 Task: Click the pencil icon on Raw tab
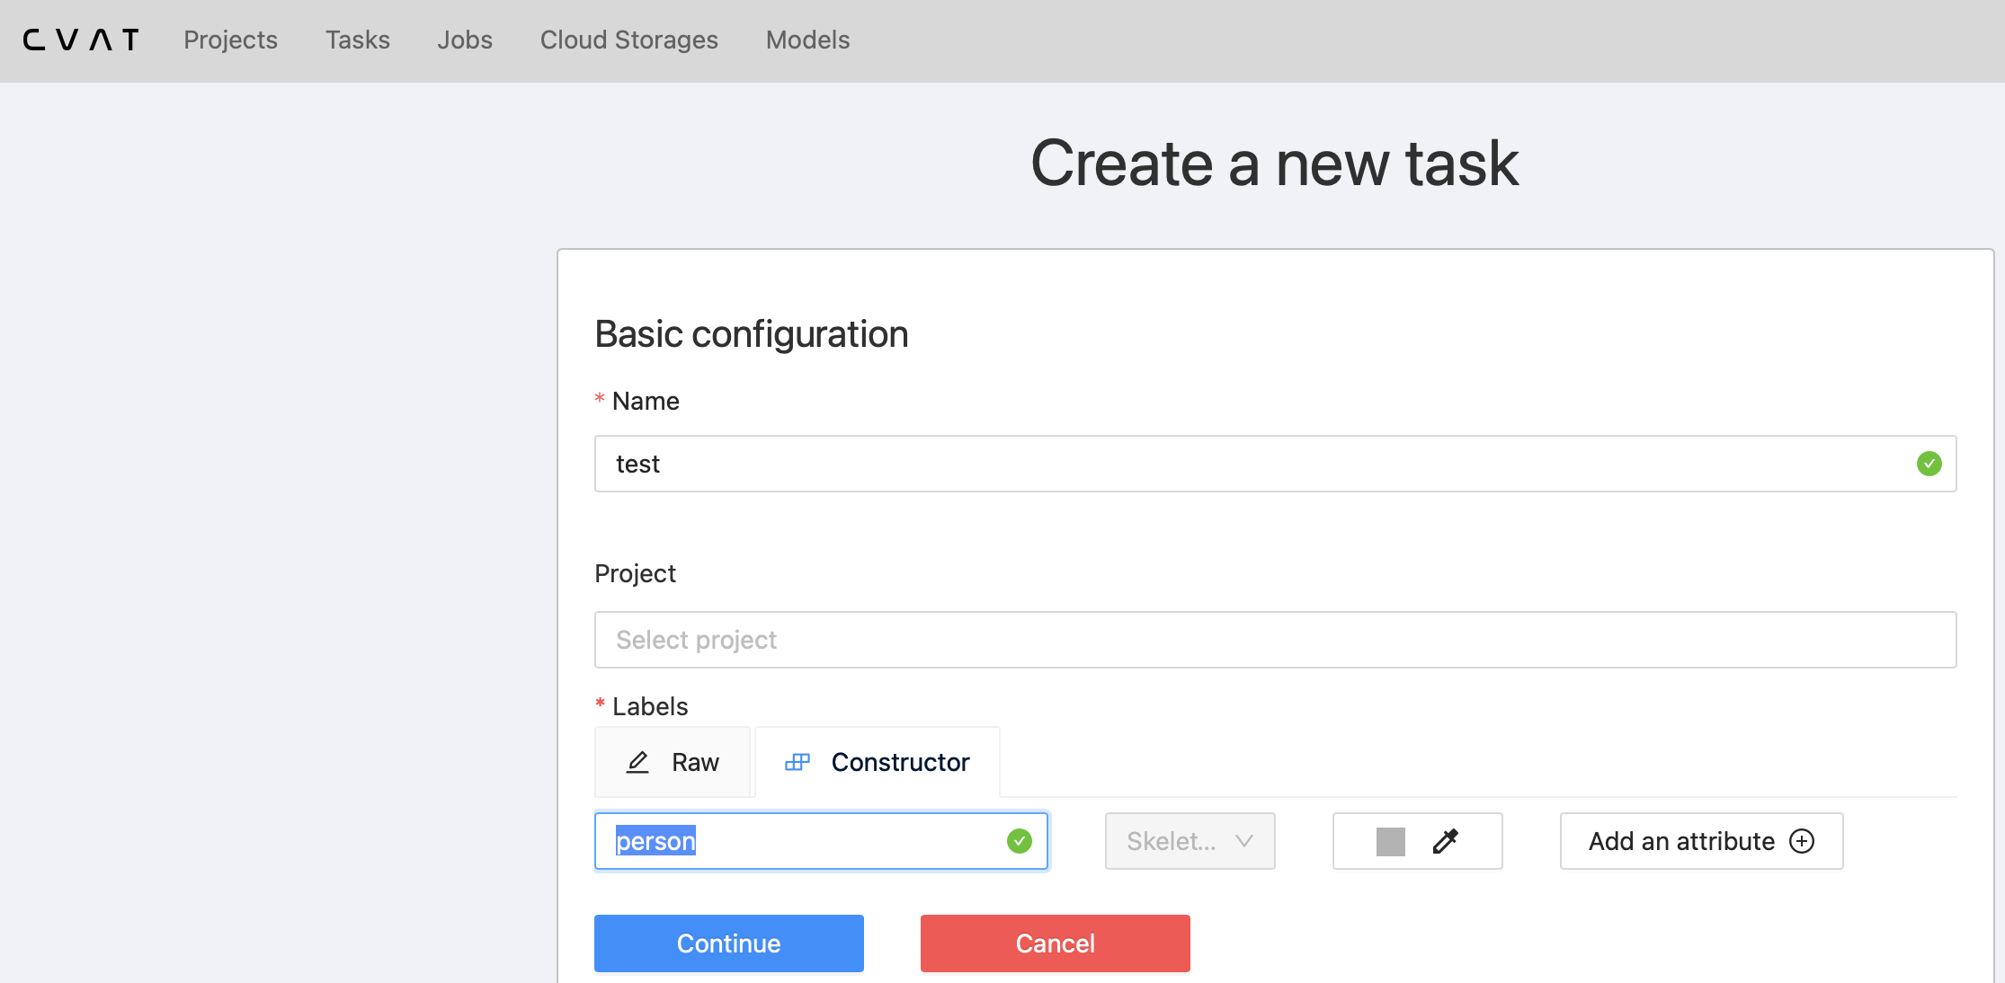click(637, 762)
